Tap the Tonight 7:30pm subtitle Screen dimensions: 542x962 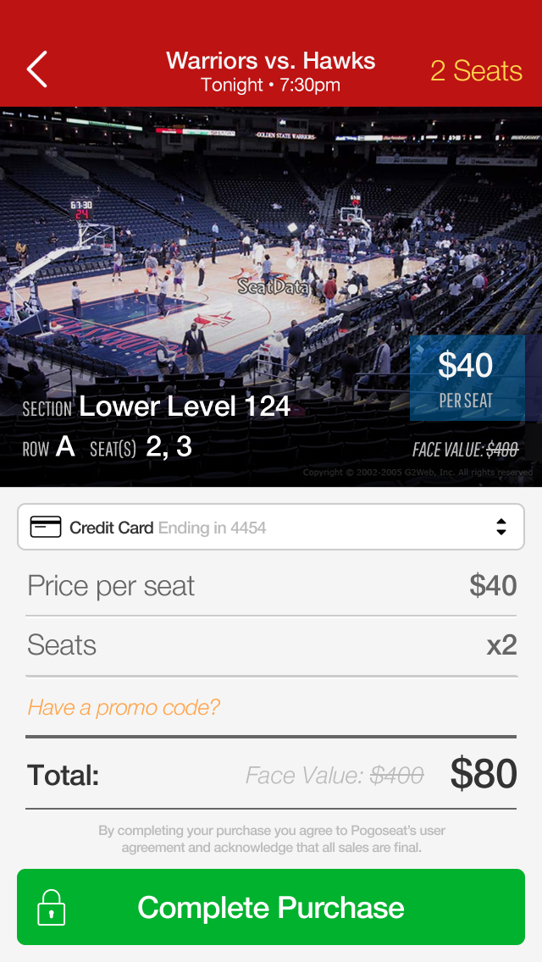[x=271, y=86]
